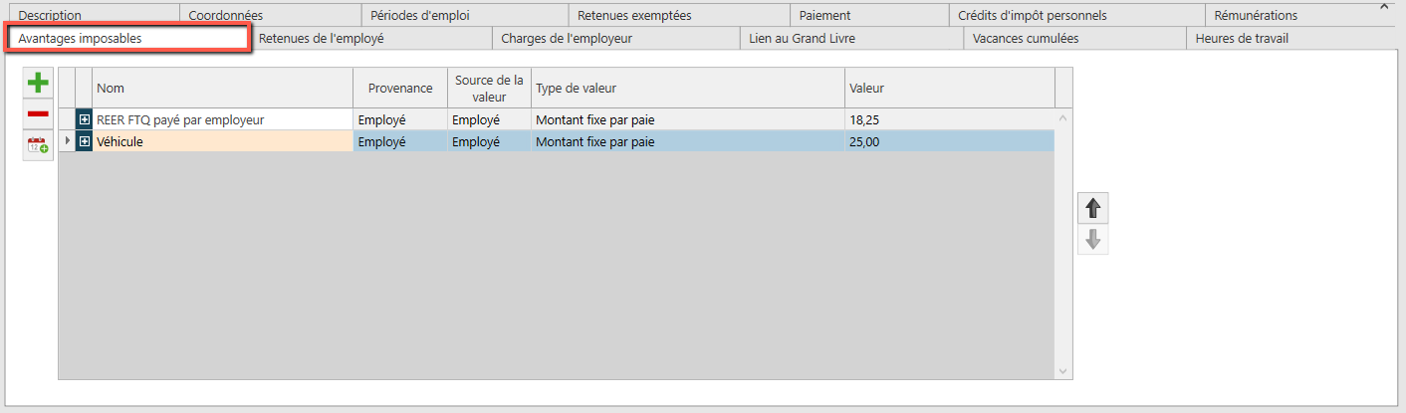This screenshot has height=413, width=1406.
Task: Move selected row up with up arrow
Action: 1093,208
